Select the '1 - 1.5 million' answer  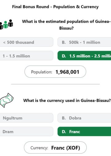coord(27,56)
